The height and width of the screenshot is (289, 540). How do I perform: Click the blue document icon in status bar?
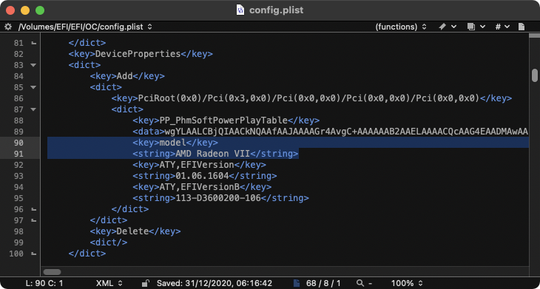click(x=296, y=283)
